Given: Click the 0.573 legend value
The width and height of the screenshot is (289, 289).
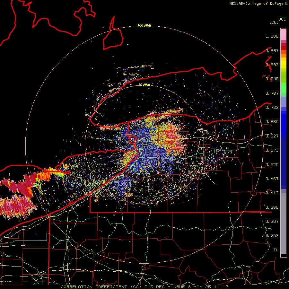Looking at the screenshot, I should coord(272,150).
